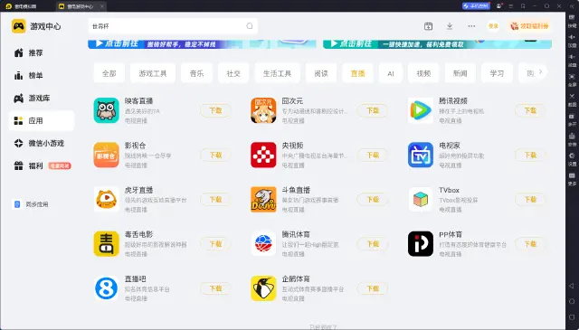Open the title bar hamburger menu

511,6
